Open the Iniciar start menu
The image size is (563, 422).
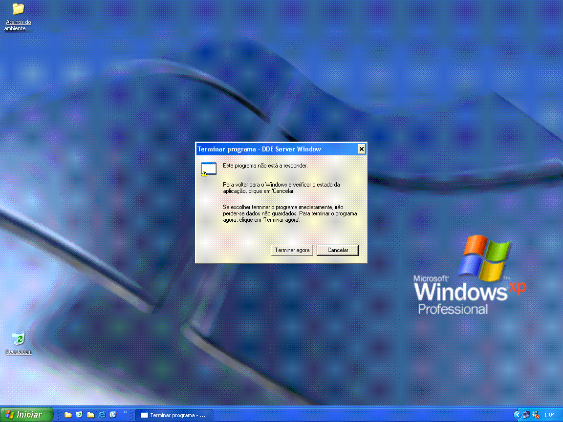[x=24, y=415]
